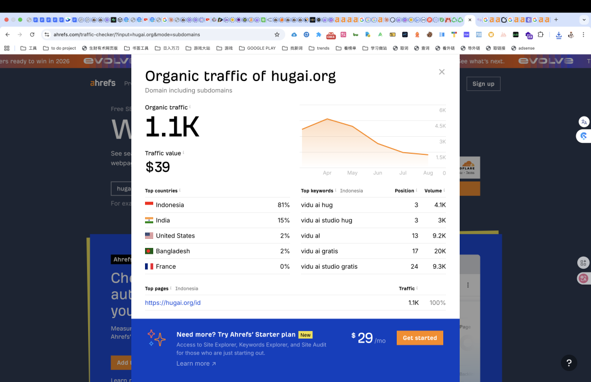This screenshot has width=591, height=382.
Task: Click the keyword "vidu ai hug"
Action: [x=317, y=205]
